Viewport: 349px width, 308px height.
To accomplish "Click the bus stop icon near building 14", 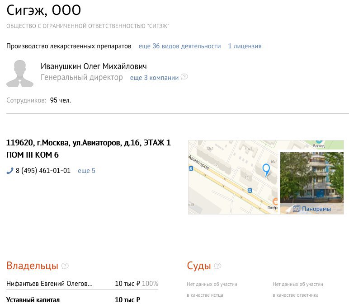I will (x=250, y=191).
